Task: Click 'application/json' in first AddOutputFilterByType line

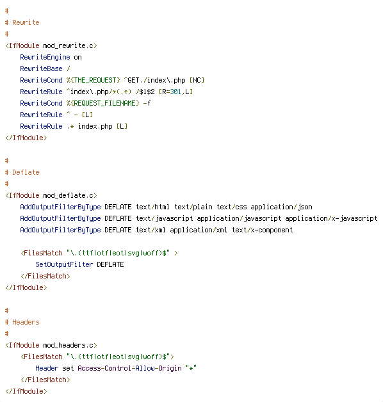Action: coord(281,207)
